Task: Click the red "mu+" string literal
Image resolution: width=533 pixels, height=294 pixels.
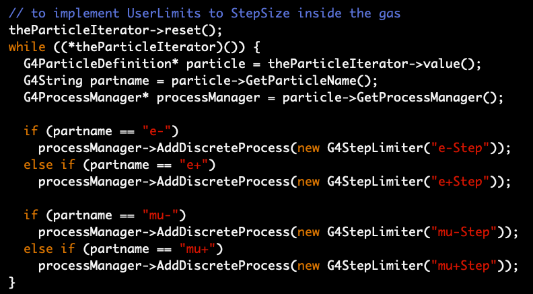Action: click(x=201, y=249)
